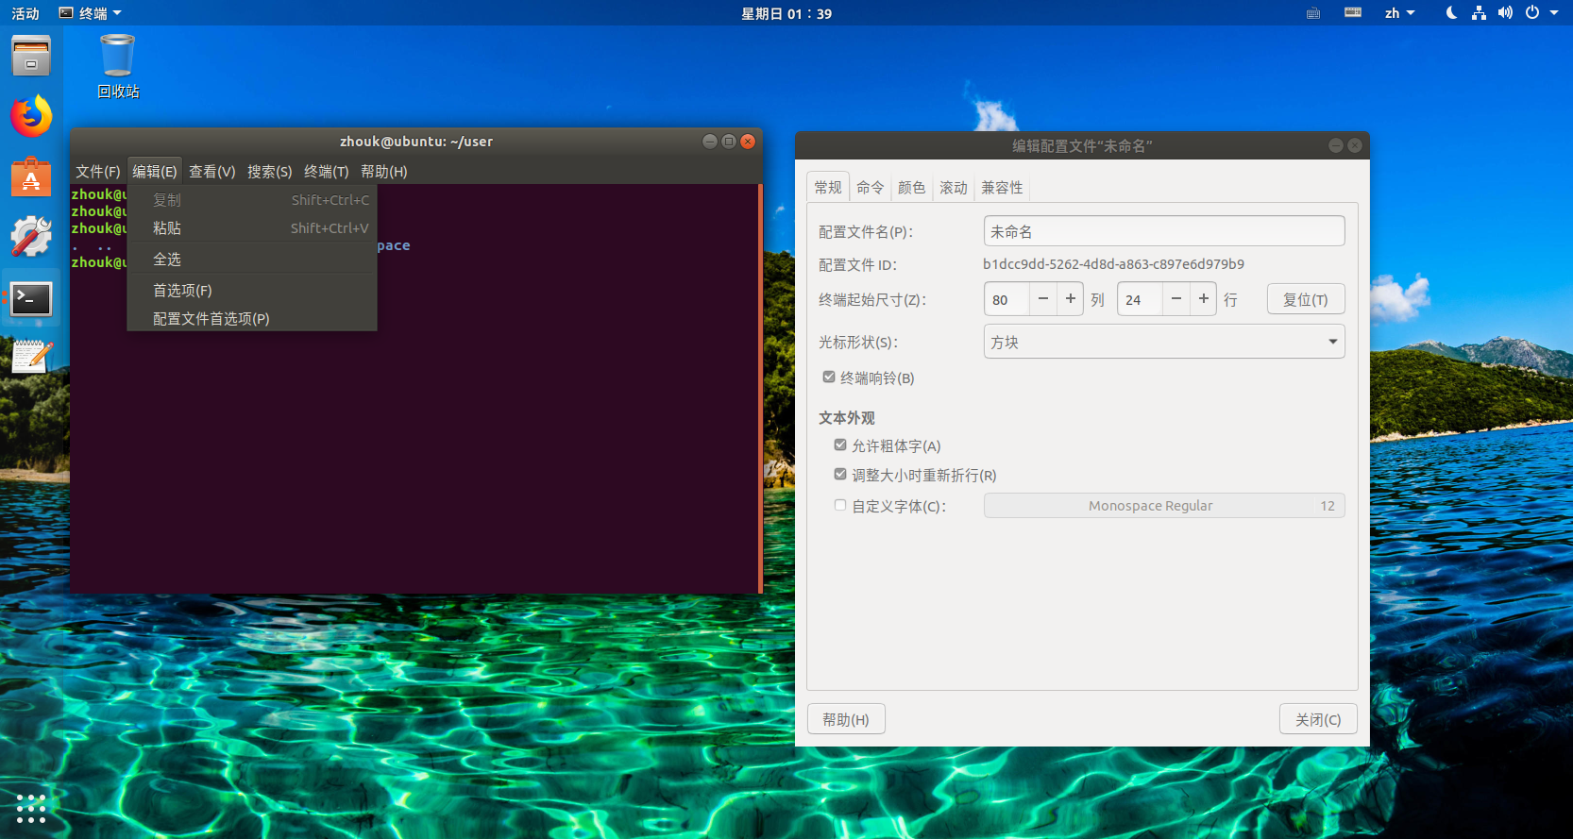The width and height of the screenshot is (1573, 839).
Task: Switch to the 颜色 tab
Action: (912, 187)
